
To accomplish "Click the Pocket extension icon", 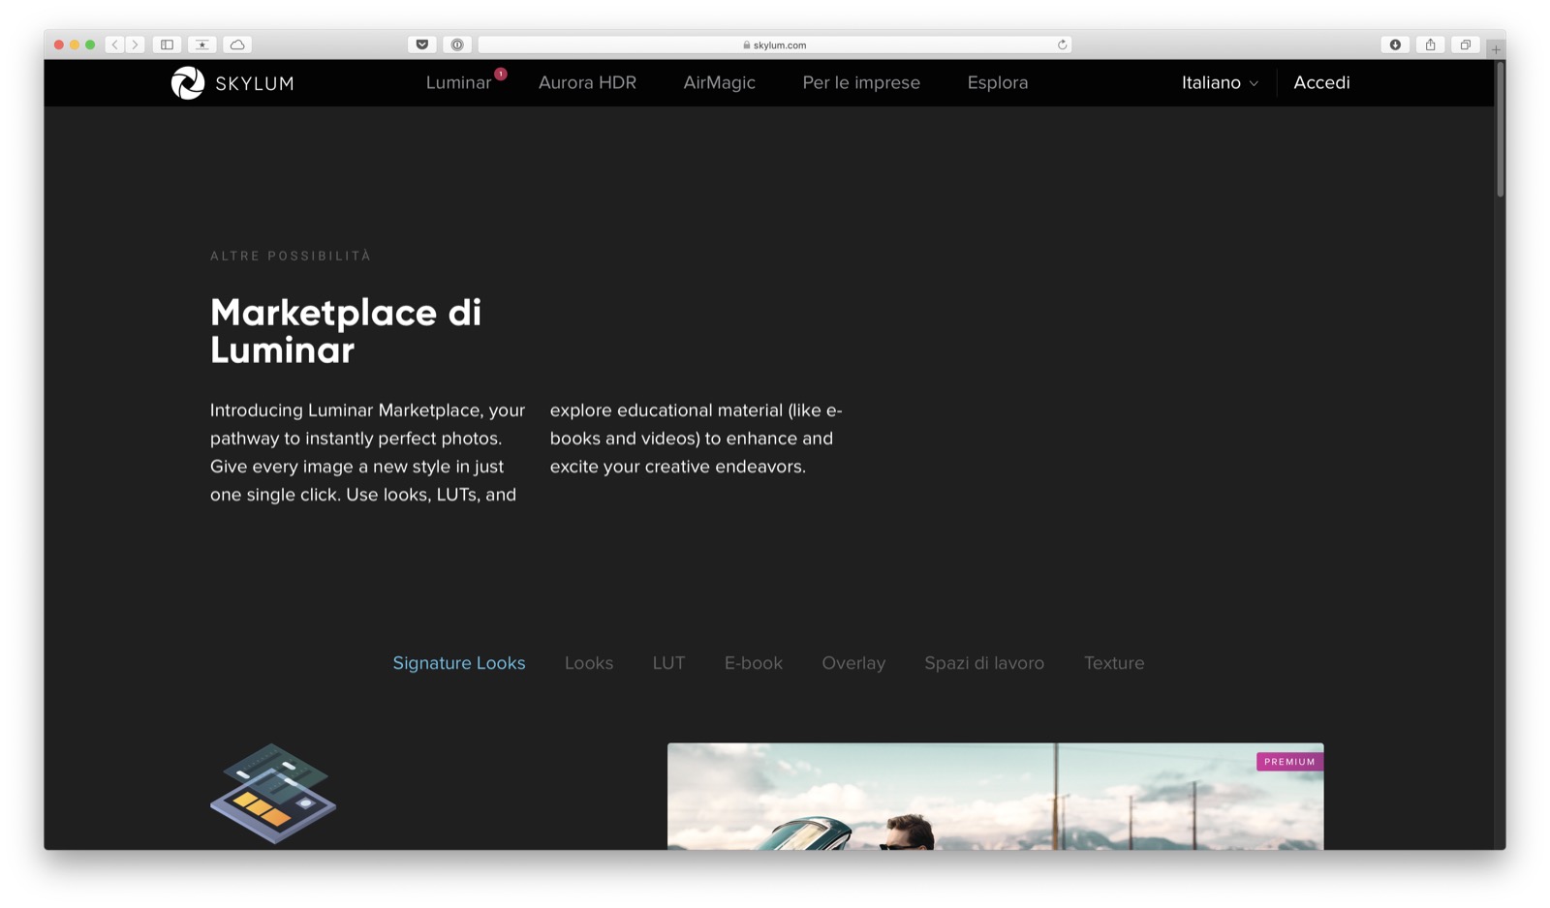I will (422, 45).
